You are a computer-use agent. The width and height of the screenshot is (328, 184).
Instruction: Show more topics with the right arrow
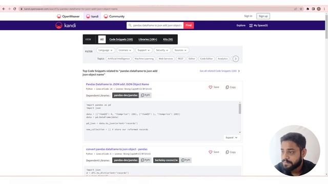[236, 59]
